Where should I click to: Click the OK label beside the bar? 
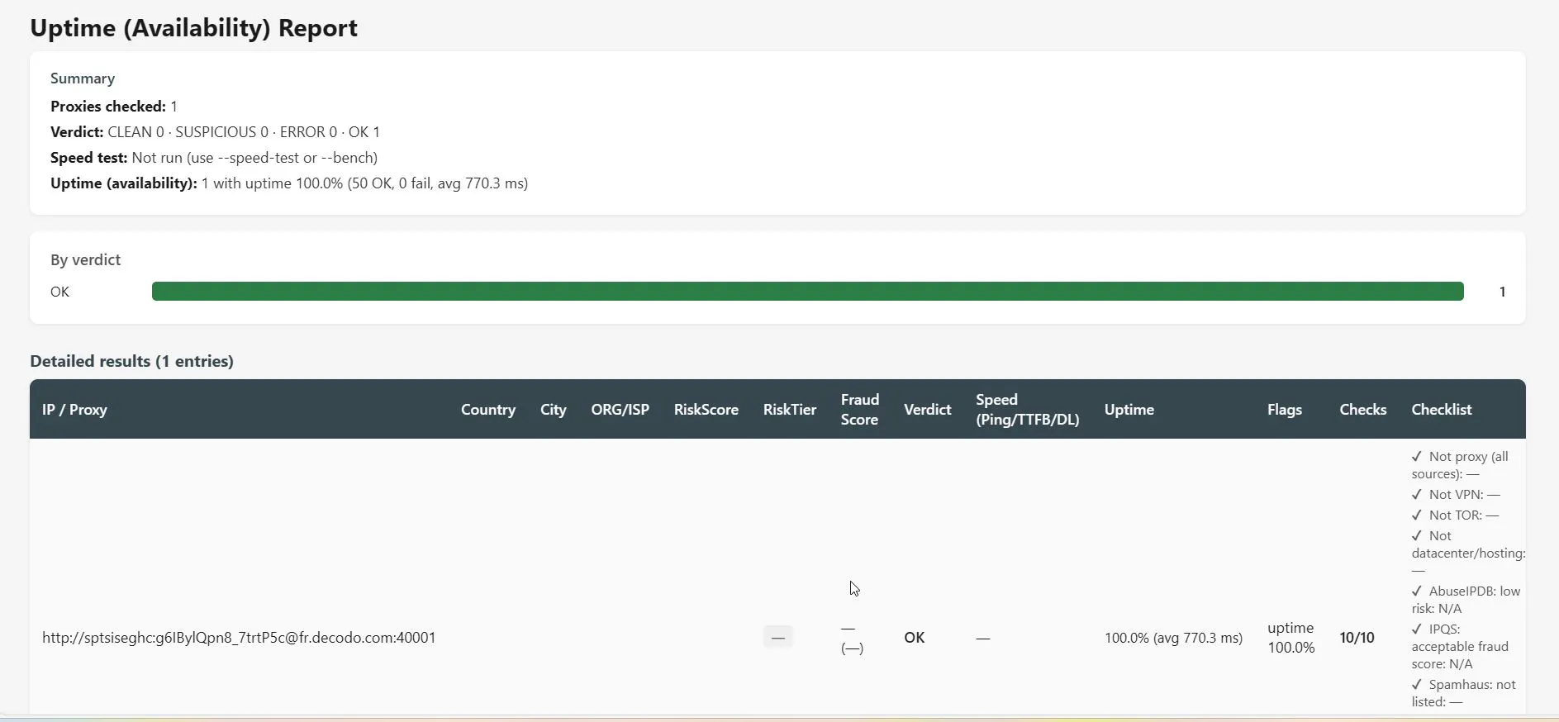coord(60,292)
